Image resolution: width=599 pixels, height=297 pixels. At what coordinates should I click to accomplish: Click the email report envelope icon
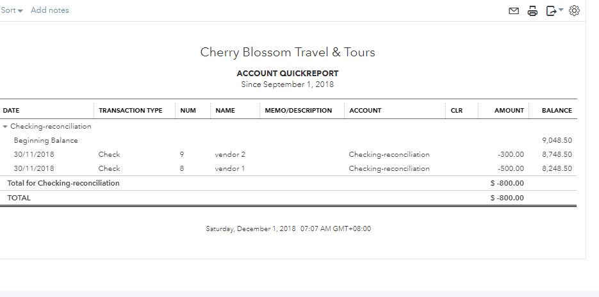[x=514, y=11]
